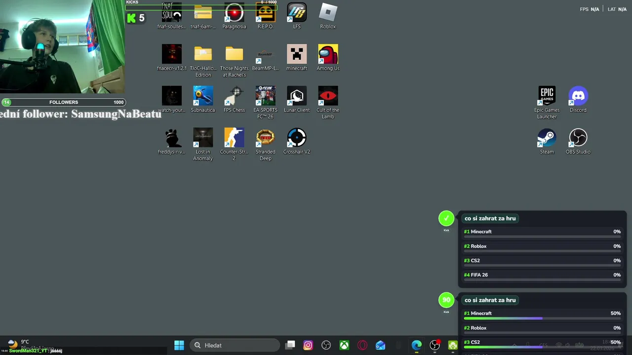The image size is (632, 355).
Task: Open the Counter-Strike 2 shortcut
Action: click(234, 144)
